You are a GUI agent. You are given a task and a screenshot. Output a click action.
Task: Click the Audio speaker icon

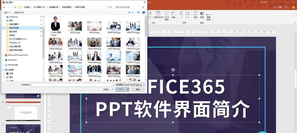(202, 15)
